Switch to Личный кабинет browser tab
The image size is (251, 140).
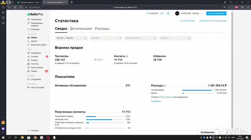[29, 2]
